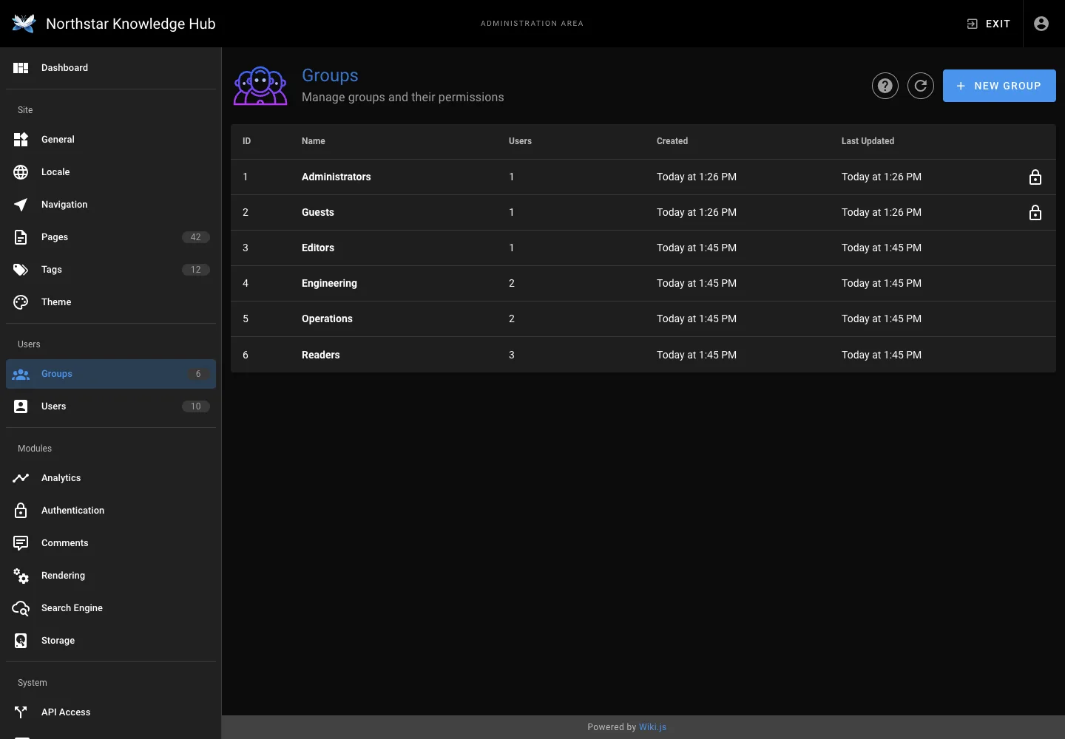Click the Northstar butterfly logo icon
The image size is (1065, 739).
click(x=24, y=24)
